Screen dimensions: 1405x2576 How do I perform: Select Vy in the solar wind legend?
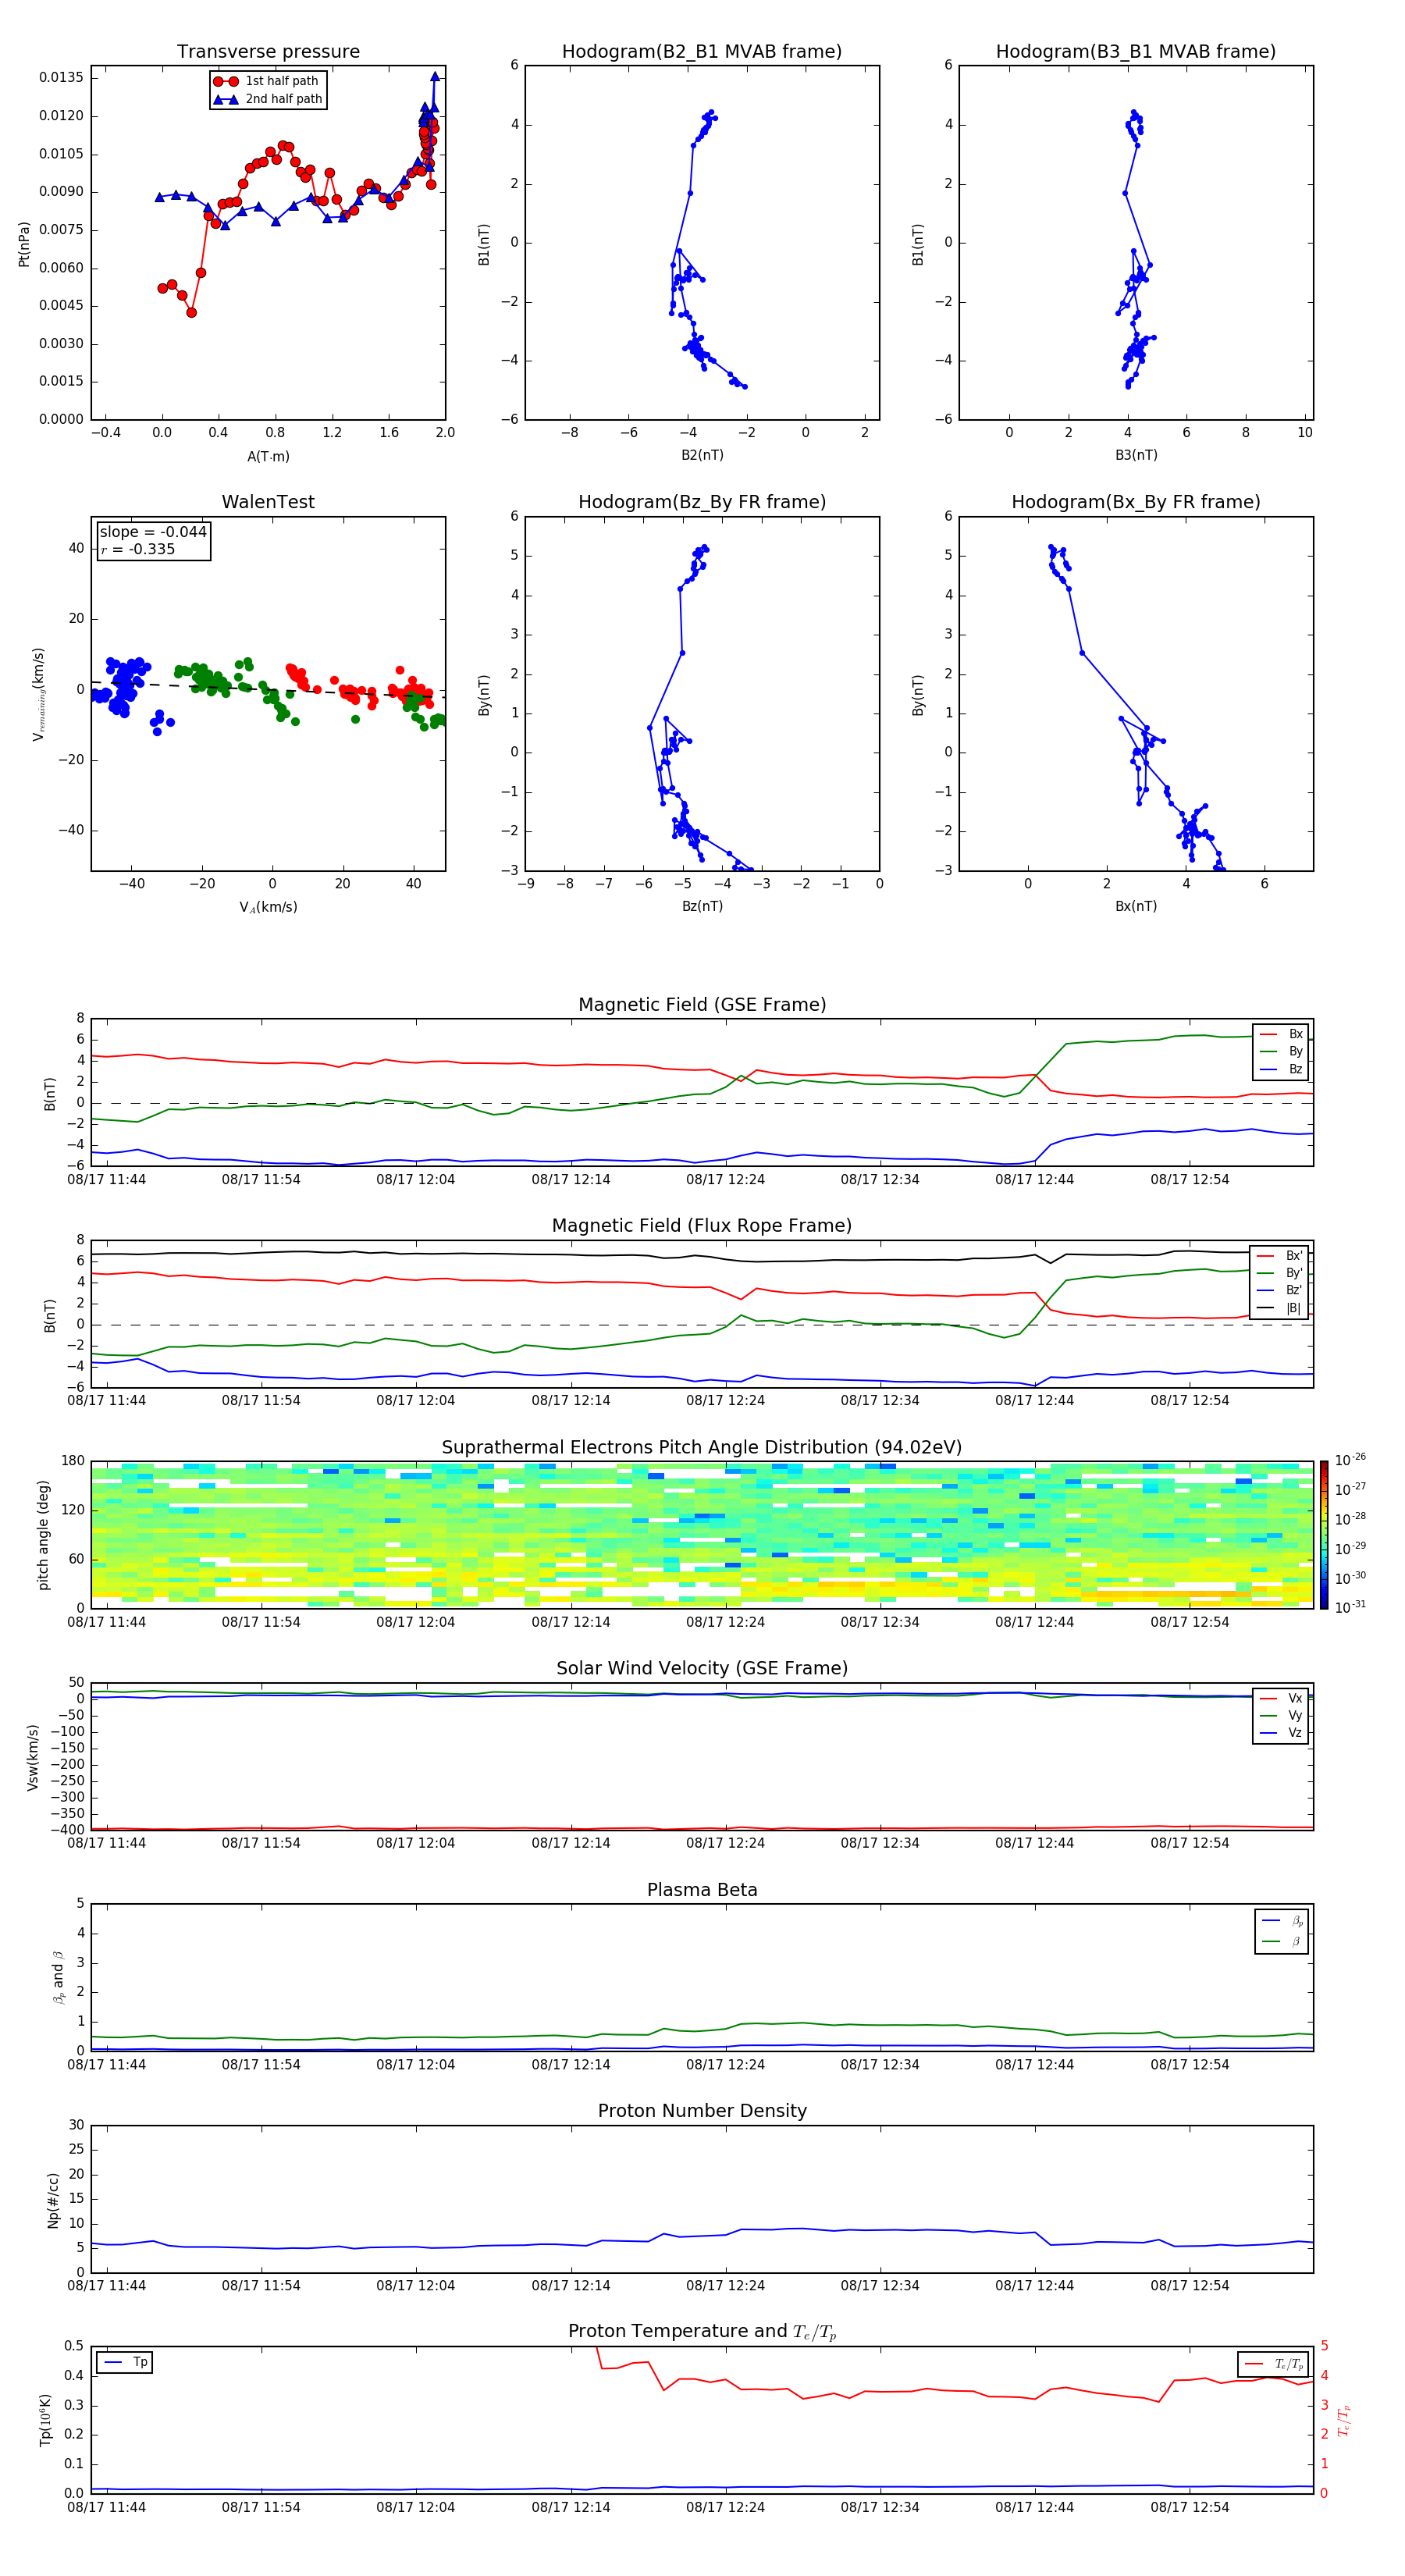click(x=1281, y=1715)
